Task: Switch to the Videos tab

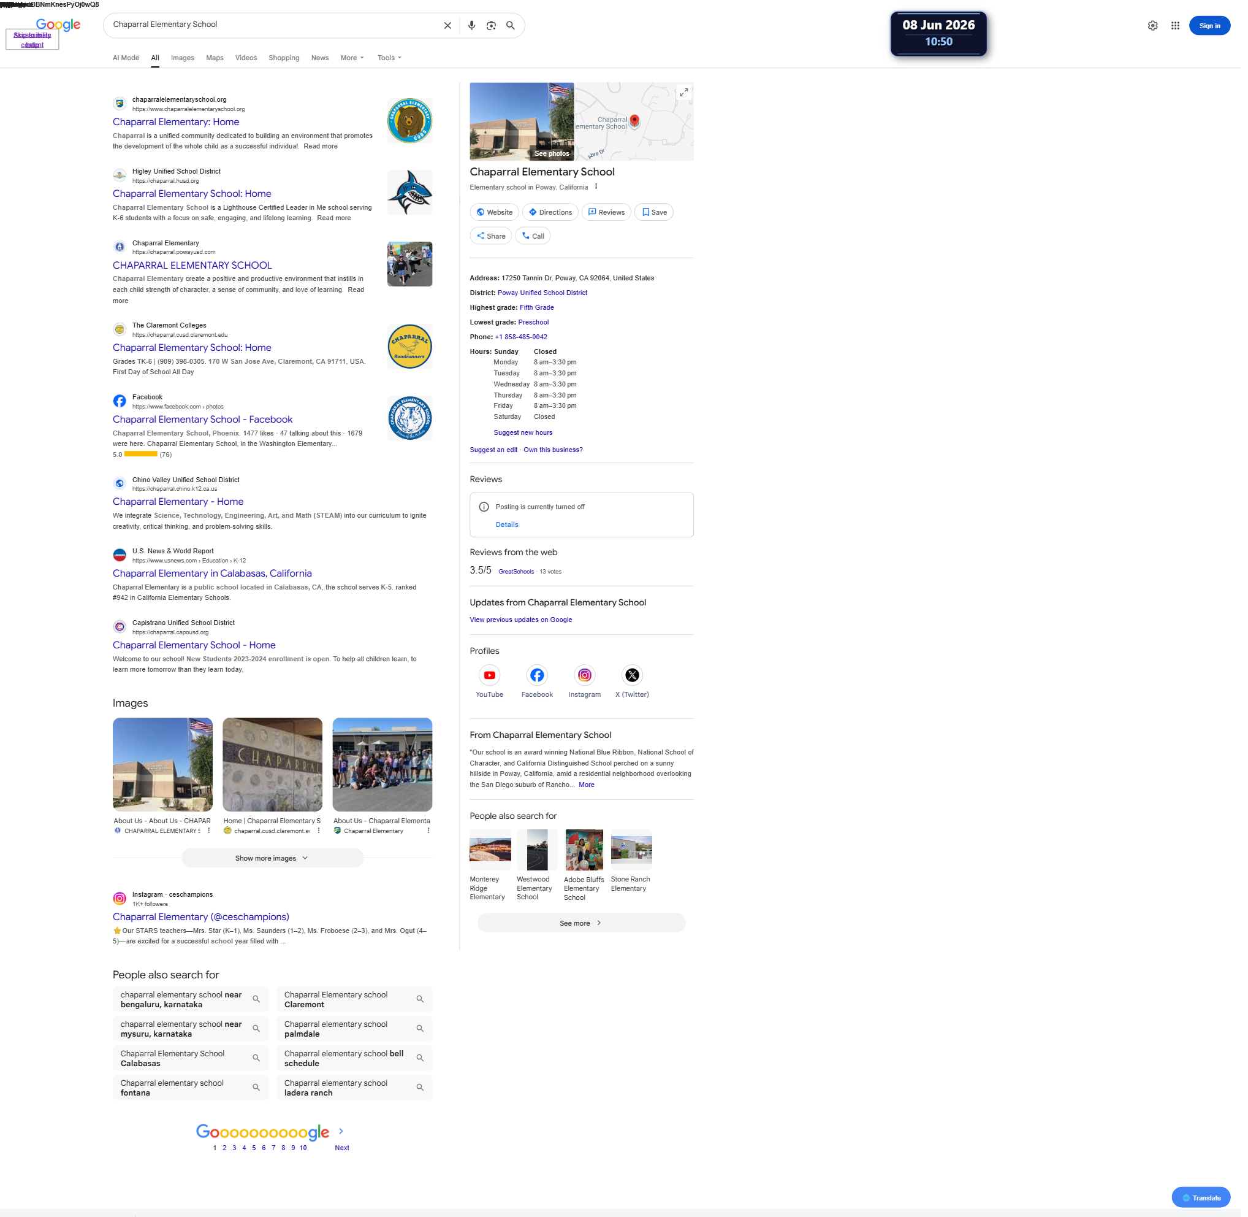Action: click(246, 58)
